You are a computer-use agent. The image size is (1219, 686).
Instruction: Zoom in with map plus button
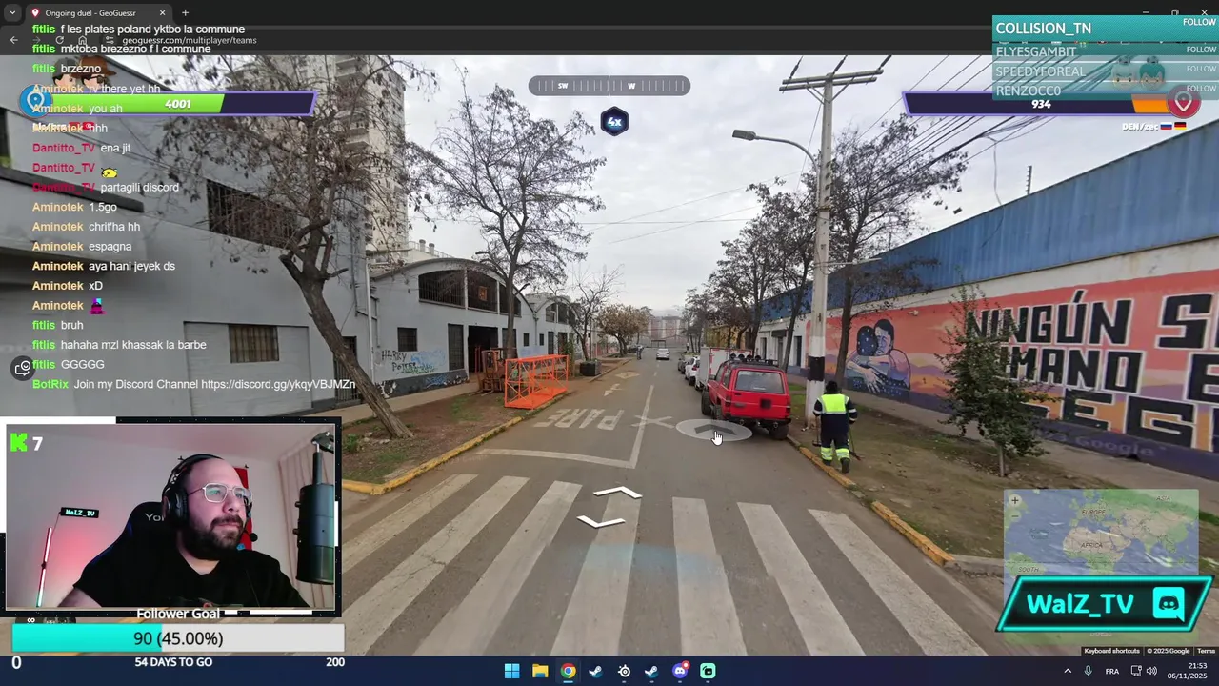point(1015,500)
